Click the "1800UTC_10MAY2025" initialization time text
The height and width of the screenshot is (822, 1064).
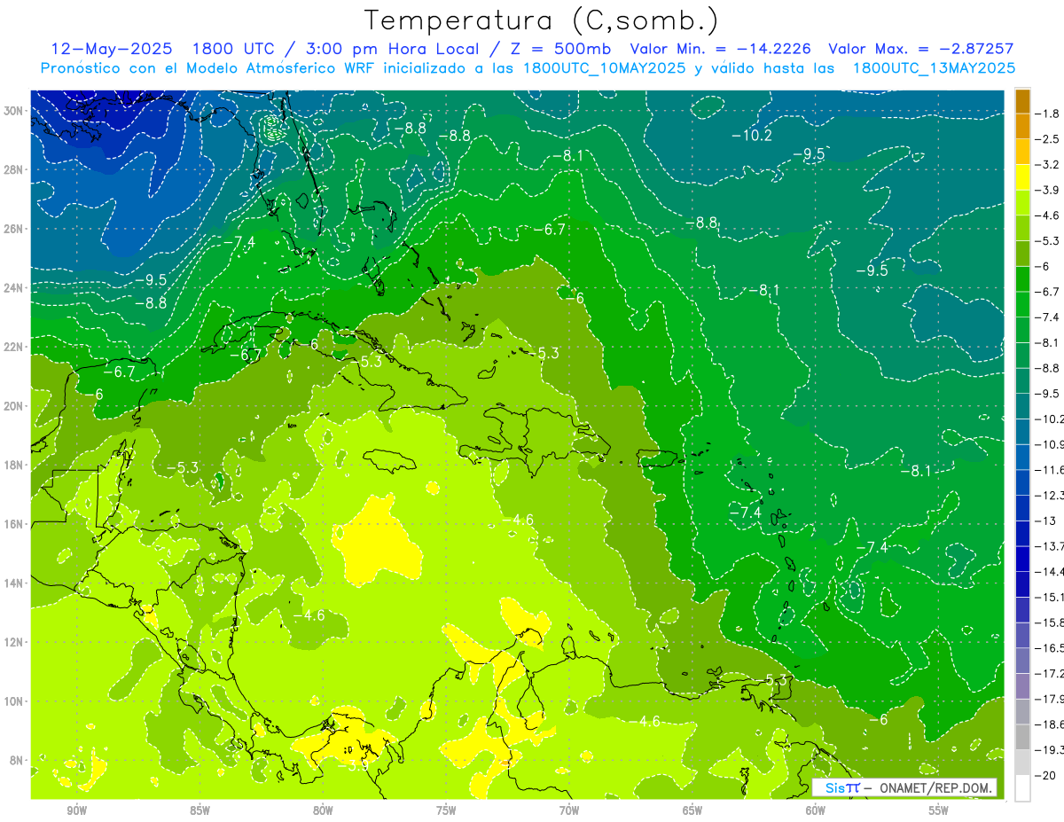pyautogui.click(x=604, y=68)
